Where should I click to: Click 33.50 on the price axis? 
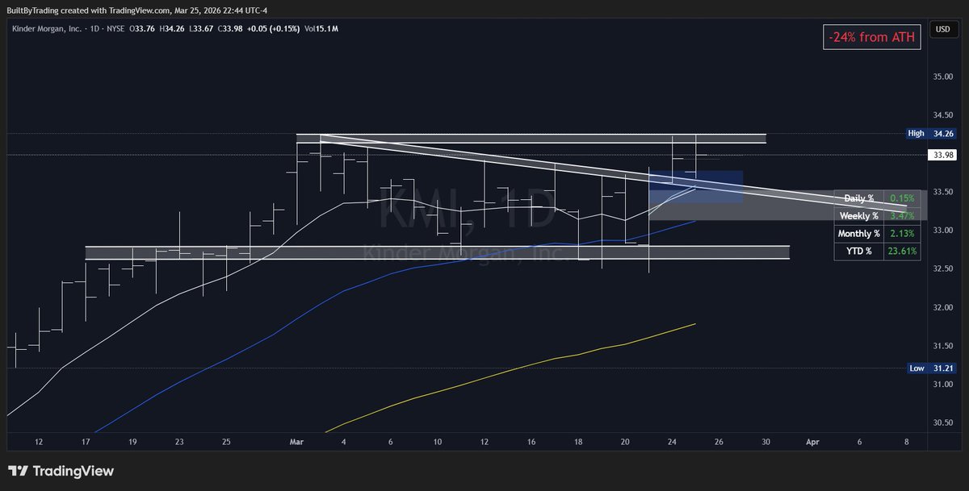point(942,192)
